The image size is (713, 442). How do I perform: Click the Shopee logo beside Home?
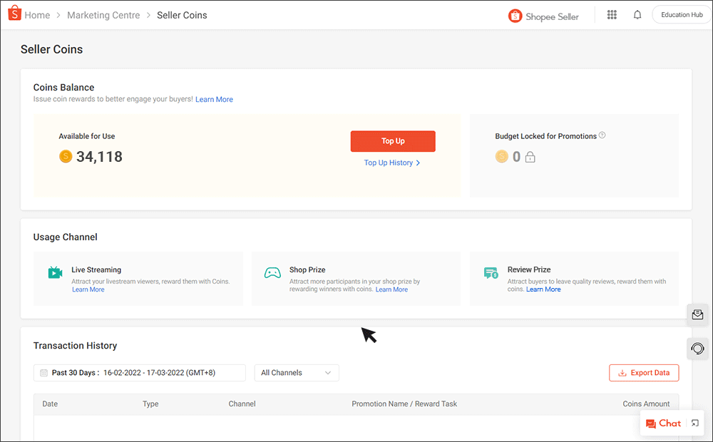point(14,13)
